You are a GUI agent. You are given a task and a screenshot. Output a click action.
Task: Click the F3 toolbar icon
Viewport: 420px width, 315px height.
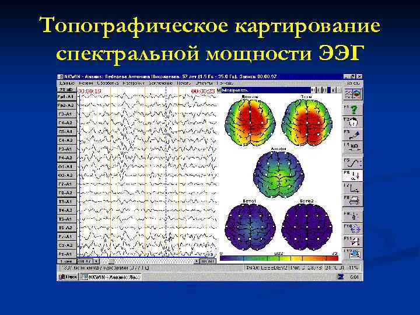point(353,135)
